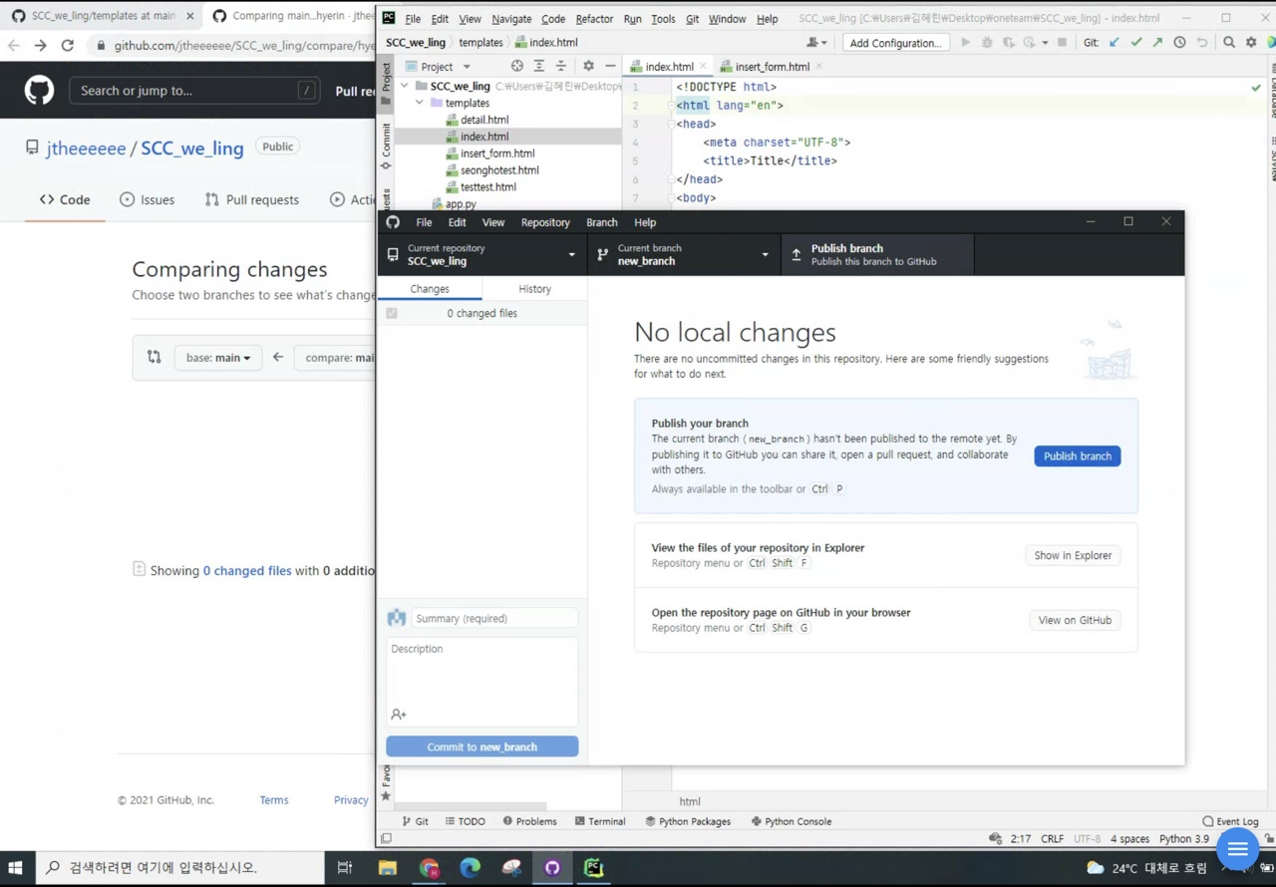Click GitHub logo on the browser page
Screen dimensions: 1276x887
point(39,91)
